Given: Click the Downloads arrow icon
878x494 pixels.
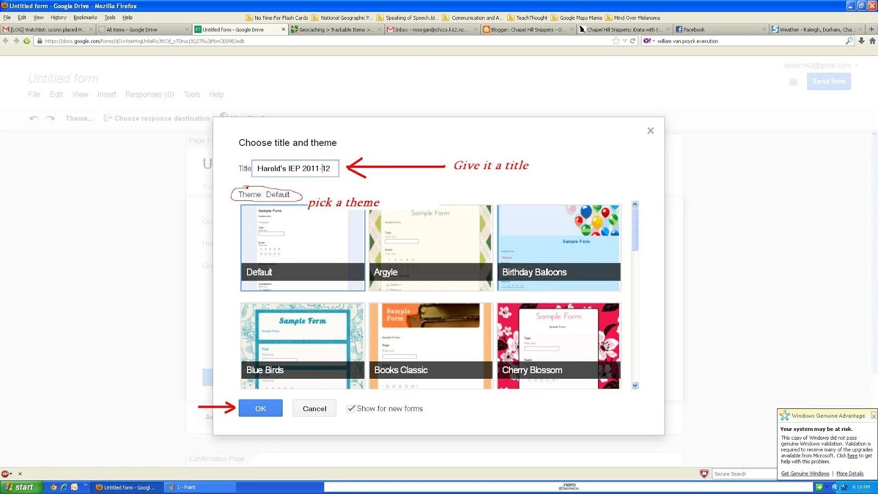Looking at the screenshot, I should pyautogui.click(x=862, y=41).
